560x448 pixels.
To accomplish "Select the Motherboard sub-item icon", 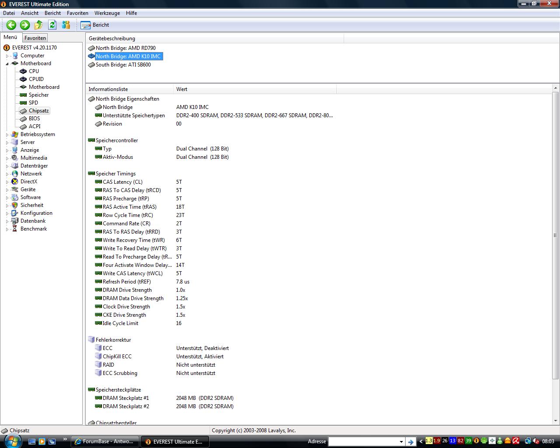I will 23,87.
